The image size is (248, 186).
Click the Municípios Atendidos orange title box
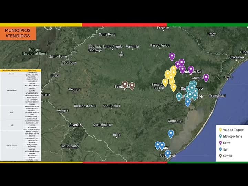18,33
